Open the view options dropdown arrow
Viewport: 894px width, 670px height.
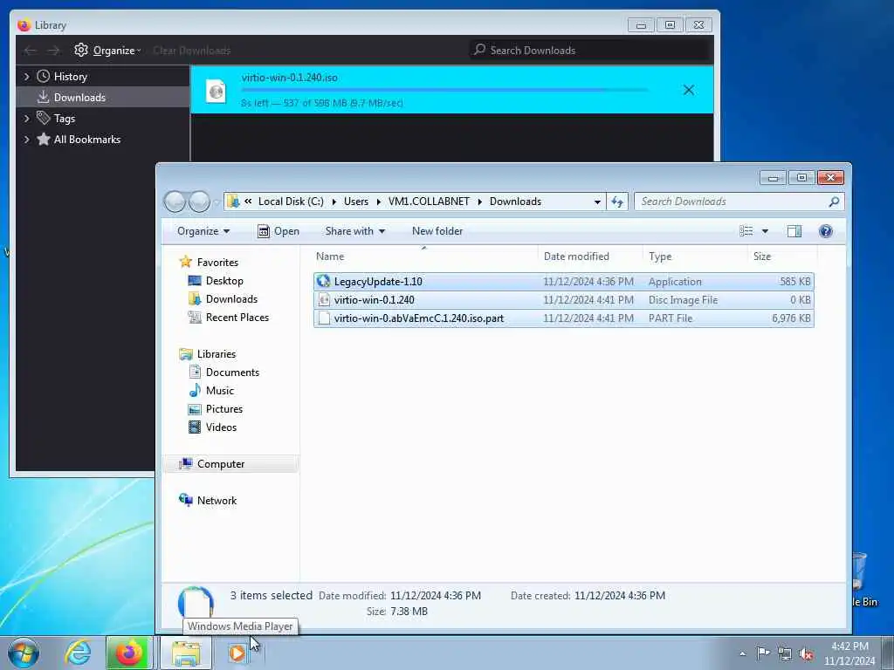[765, 230]
